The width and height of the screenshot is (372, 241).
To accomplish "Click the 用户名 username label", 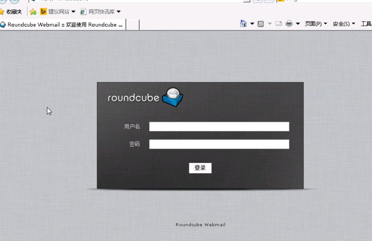I will [132, 127].
